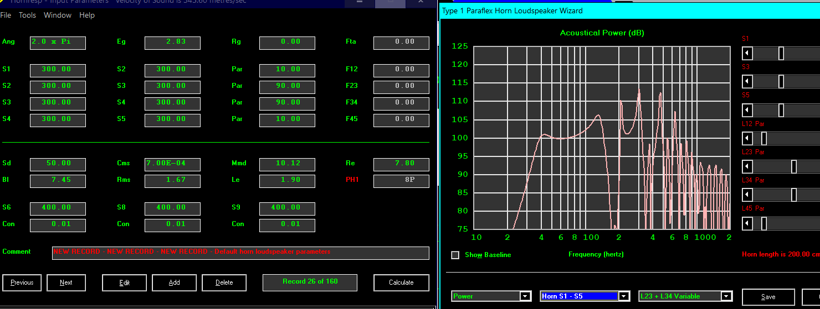Click the Con field below S9
Image resolution: width=820 pixels, height=309 pixels.
point(287,225)
